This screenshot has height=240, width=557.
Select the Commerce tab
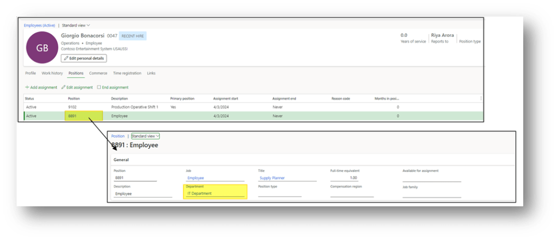coord(98,73)
